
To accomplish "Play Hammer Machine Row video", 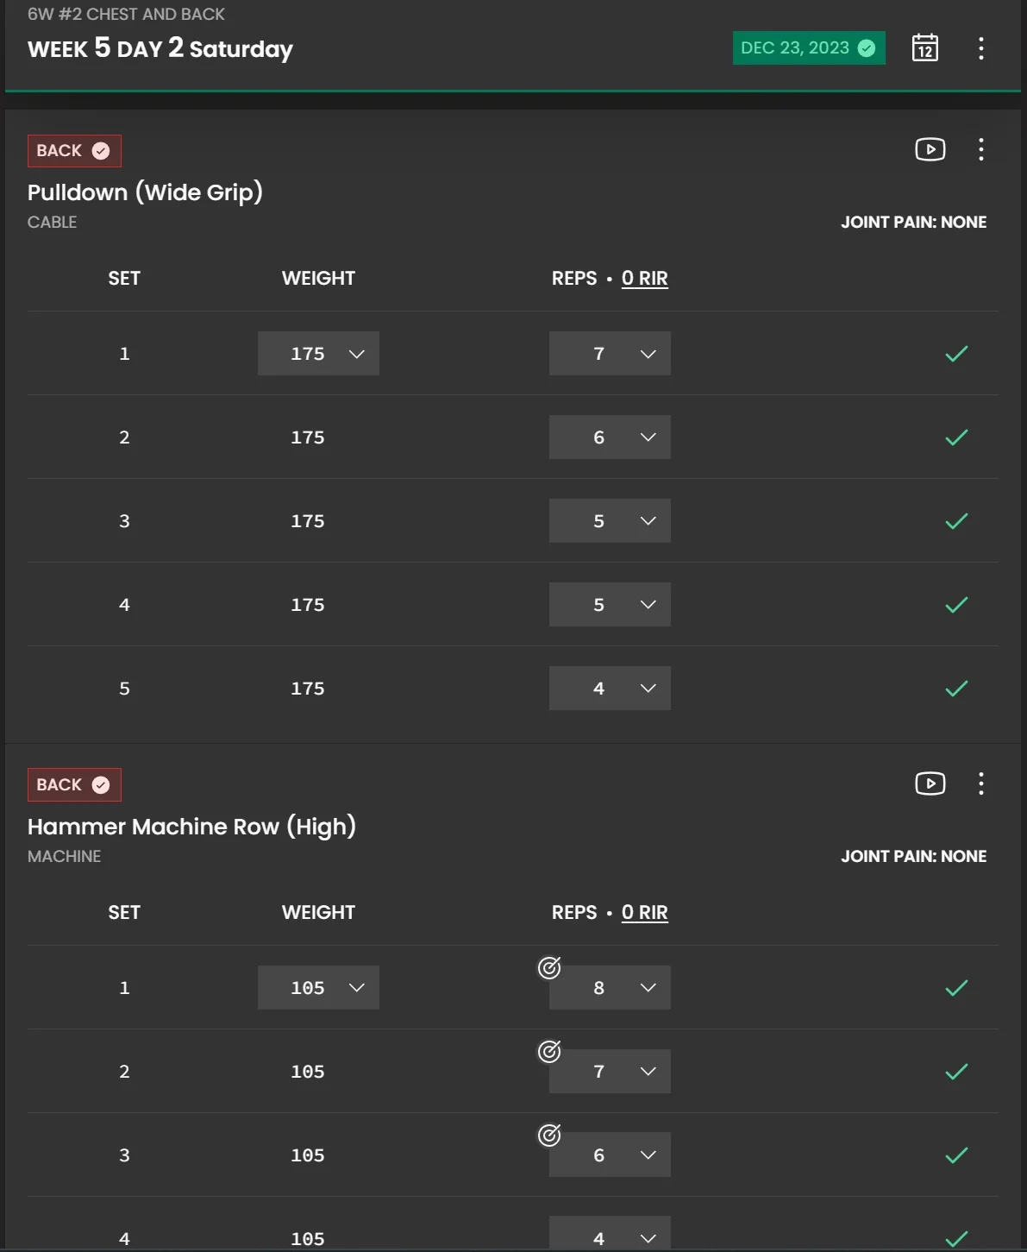I will coord(930,783).
